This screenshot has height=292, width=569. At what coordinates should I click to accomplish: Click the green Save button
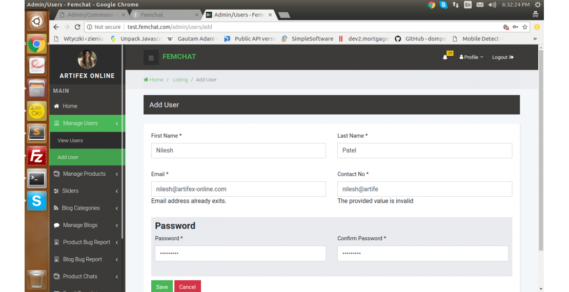[161, 287]
